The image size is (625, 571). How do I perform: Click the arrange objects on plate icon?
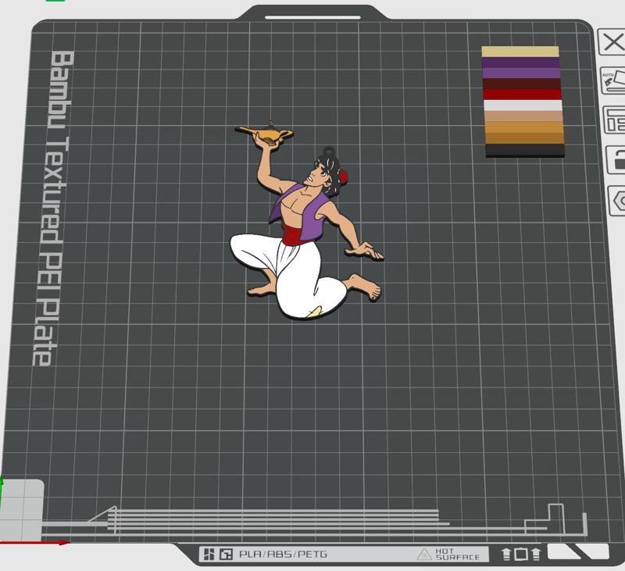pos(614,120)
